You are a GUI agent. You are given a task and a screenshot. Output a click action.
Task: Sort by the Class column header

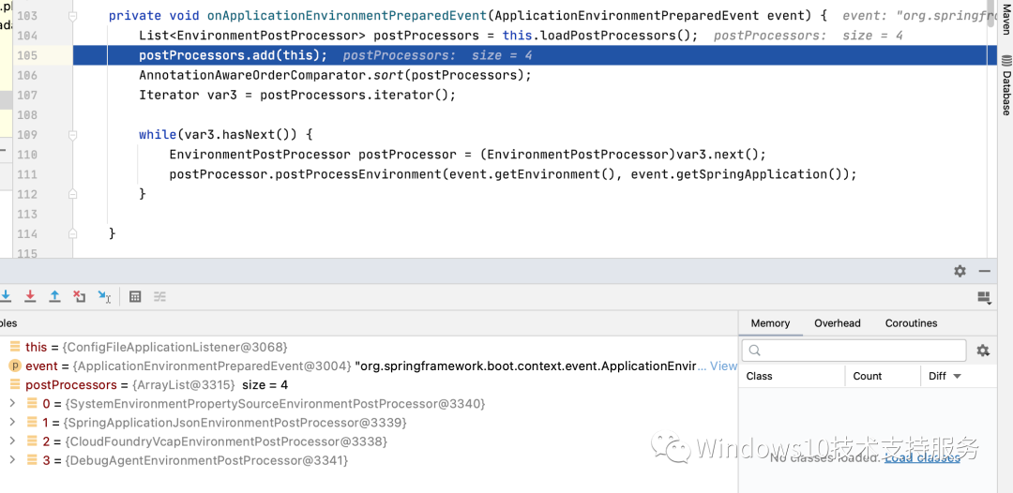click(x=759, y=376)
